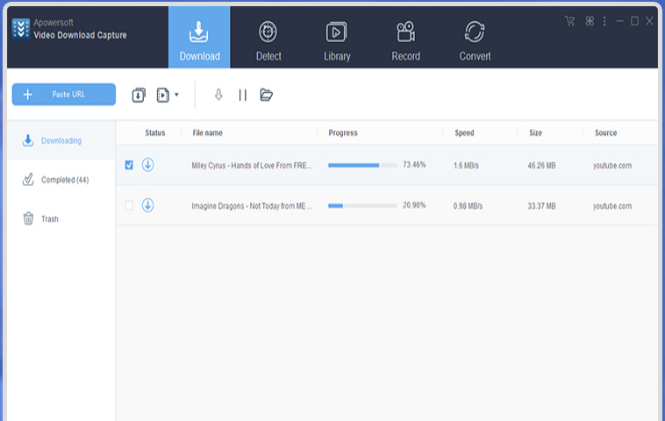Open the Trash section
The height and width of the screenshot is (421, 665).
pyautogui.click(x=61, y=218)
